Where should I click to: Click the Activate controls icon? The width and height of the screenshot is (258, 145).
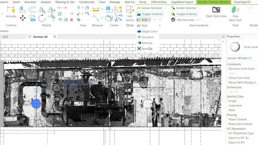click(11, 10)
